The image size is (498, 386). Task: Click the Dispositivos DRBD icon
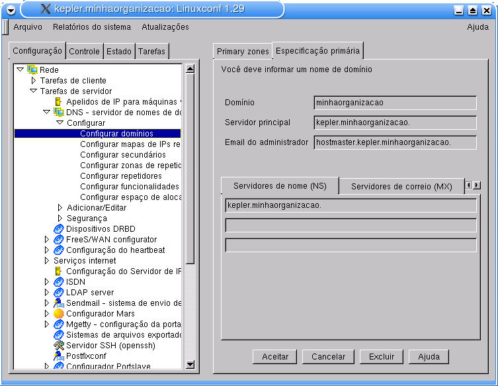(59, 229)
